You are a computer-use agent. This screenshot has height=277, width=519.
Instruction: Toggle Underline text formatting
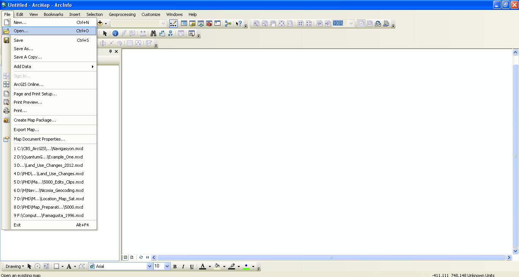pos(192,266)
